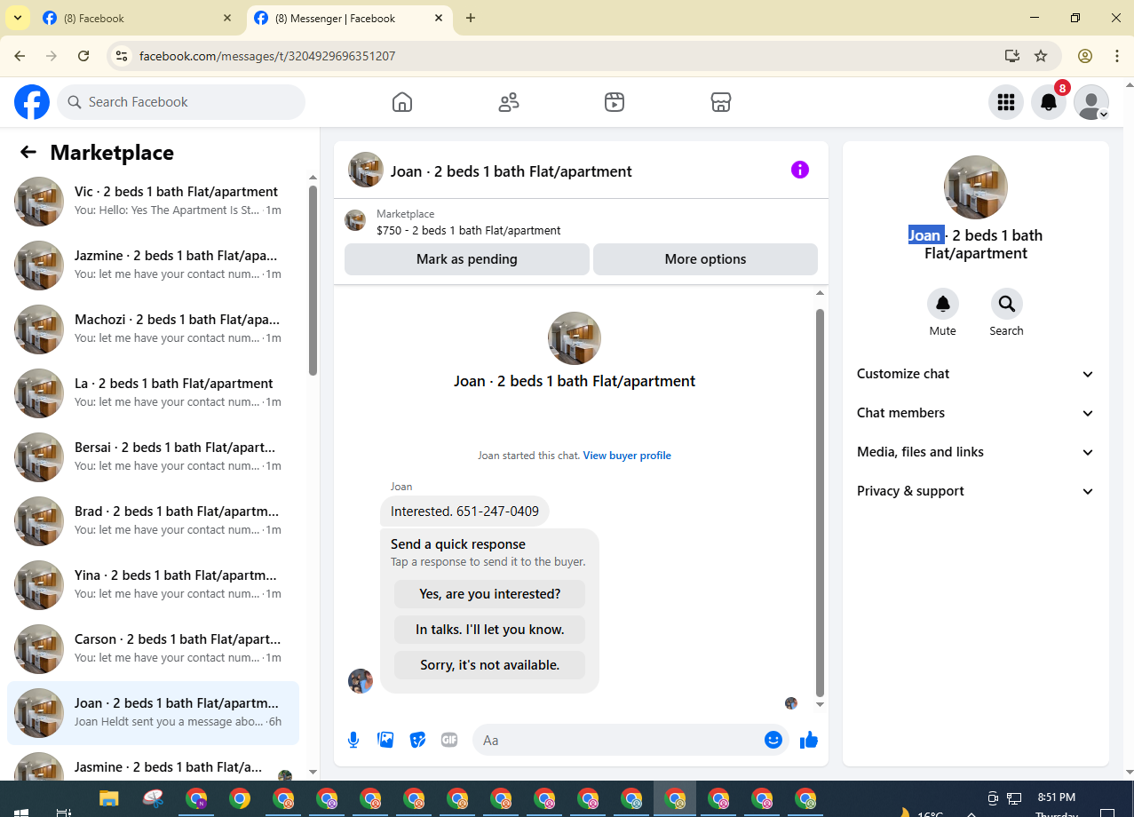Send a thumbs-up like
Image resolution: width=1134 pixels, height=817 pixels.
(808, 740)
